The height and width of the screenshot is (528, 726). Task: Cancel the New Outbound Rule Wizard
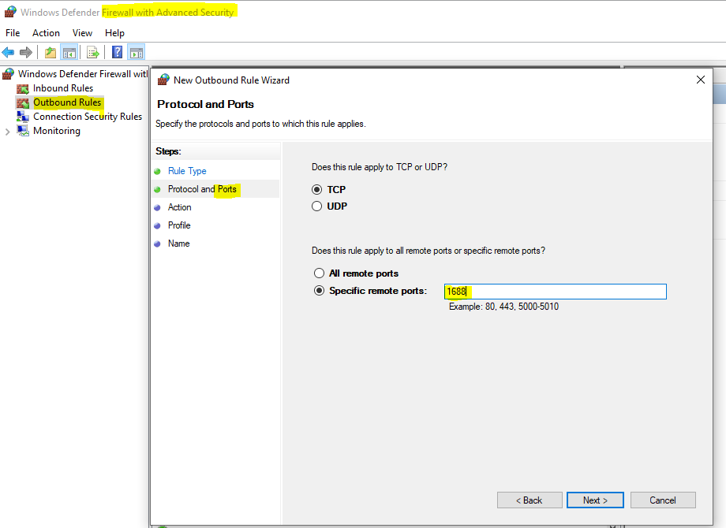[663, 500]
